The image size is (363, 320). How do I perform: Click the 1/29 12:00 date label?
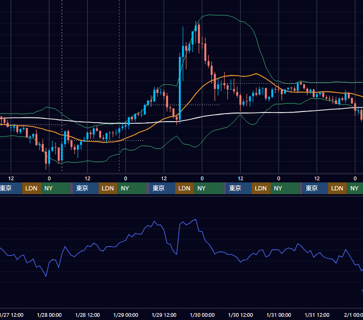pos(164,315)
